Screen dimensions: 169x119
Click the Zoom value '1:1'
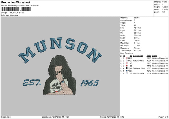tap(163, 12)
